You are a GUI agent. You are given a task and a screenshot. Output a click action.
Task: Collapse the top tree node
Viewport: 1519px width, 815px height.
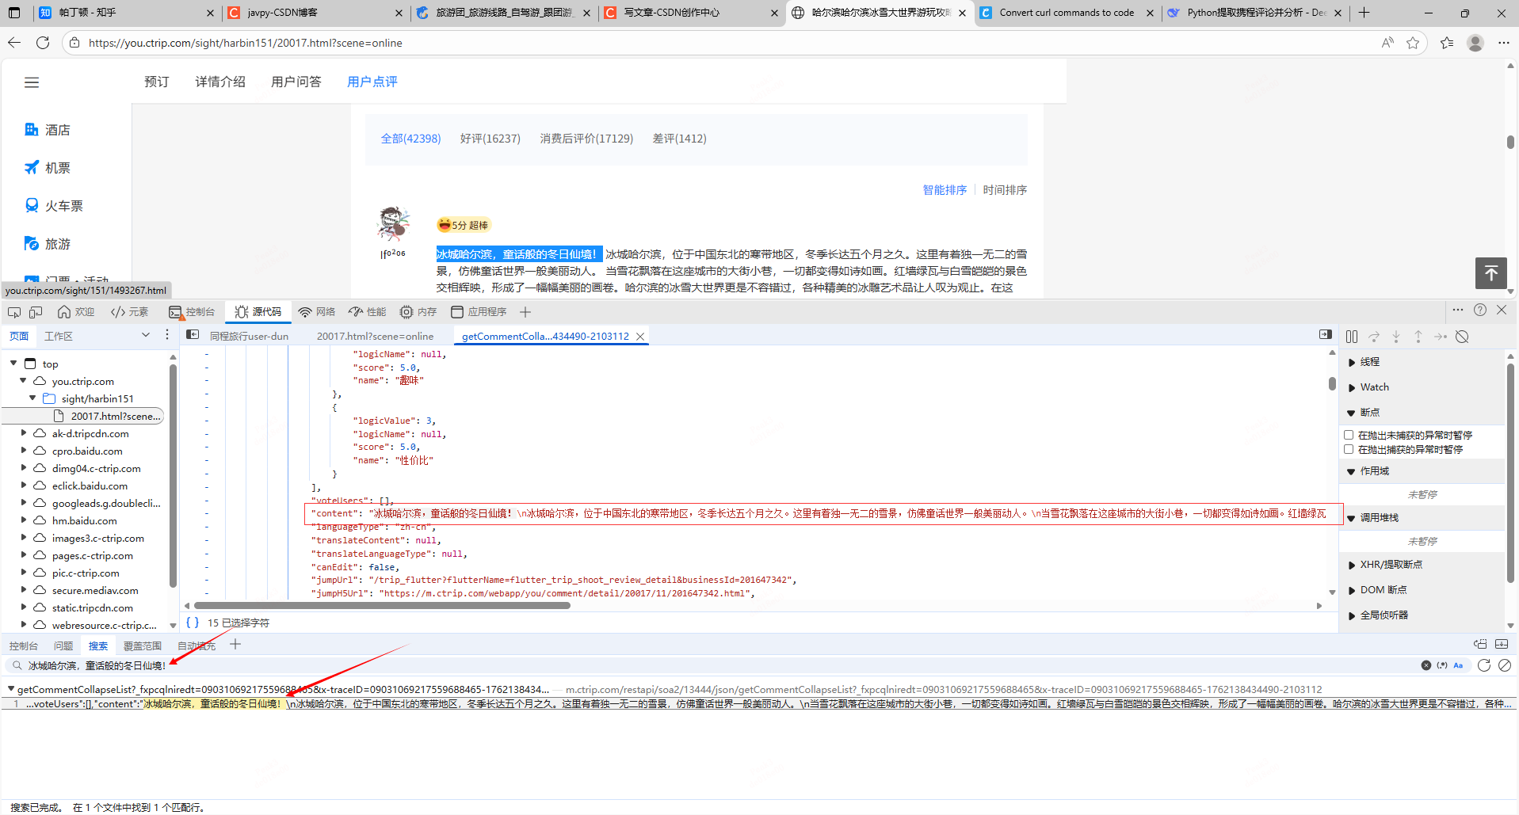(13, 364)
